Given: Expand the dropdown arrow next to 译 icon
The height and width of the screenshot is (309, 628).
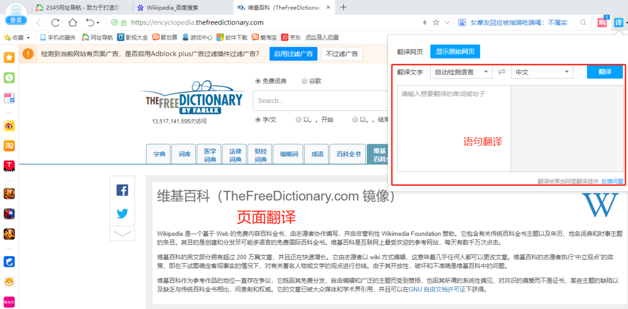Looking at the screenshot, I should point(626,23).
